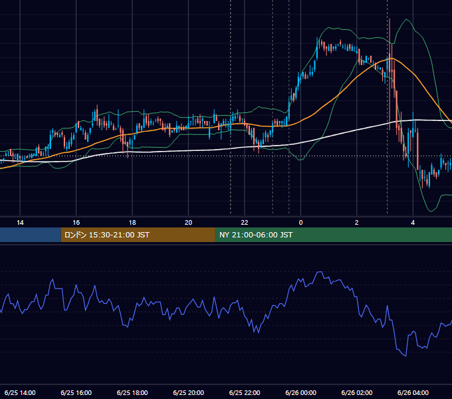Click the 6/25 16:00 date label
This screenshot has height=399, width=452.
pos(76,392)
